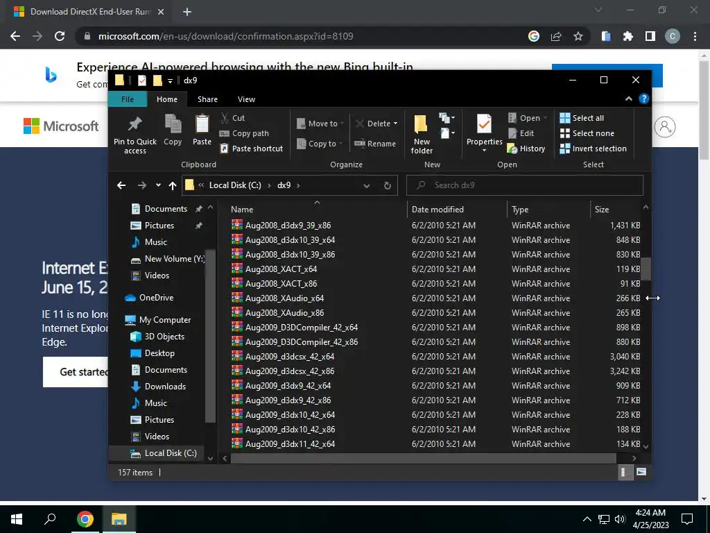Reload the Chrome page
The image size is (710, 533).
(x=60, y=36)
